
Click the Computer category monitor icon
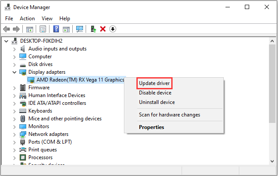(23, 57)
